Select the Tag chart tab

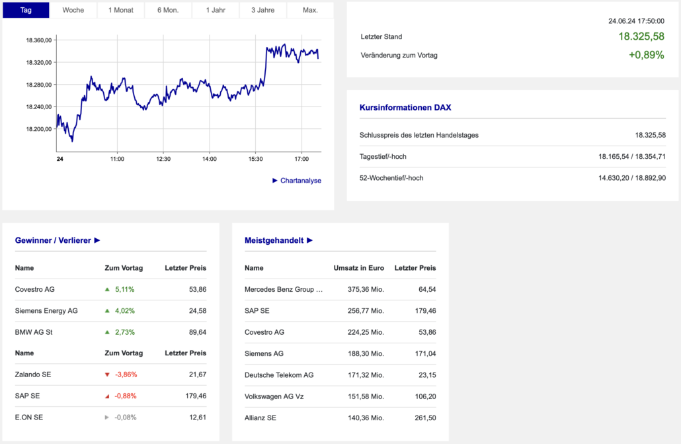26,10
